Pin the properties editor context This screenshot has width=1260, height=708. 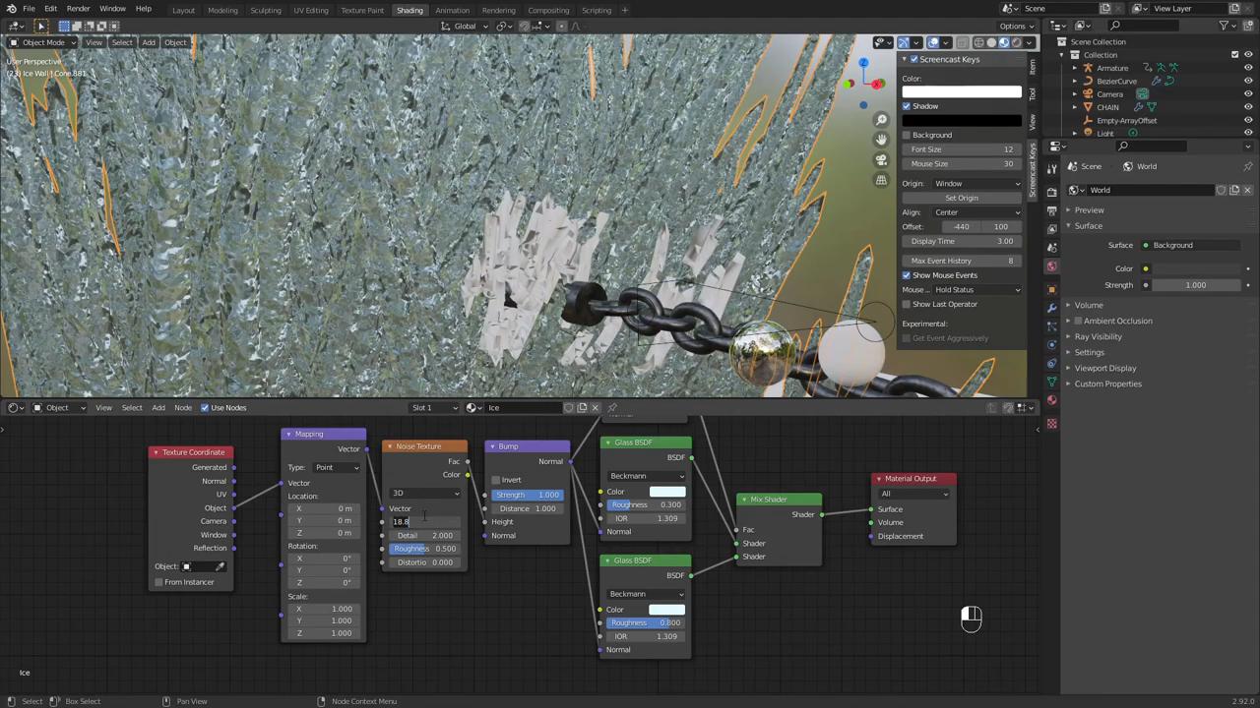click(x=1247, y=166)
